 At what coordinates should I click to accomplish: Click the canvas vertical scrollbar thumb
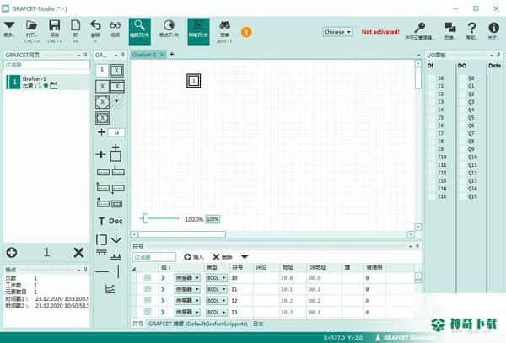(418, 78)
